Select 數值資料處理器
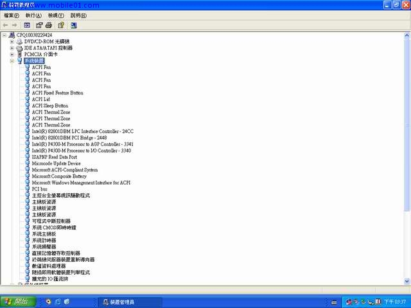This screenshot has width=411, height=308. (x=49, y=266)
